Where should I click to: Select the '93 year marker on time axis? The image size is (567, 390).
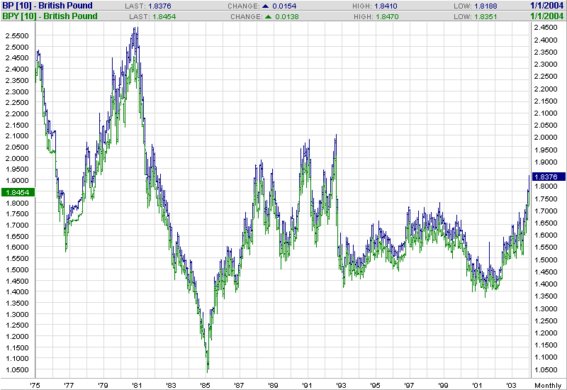342,385
